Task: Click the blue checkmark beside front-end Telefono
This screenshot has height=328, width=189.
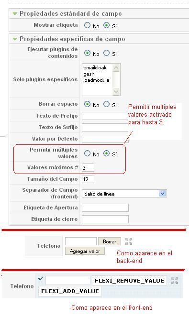Action: 41,279
